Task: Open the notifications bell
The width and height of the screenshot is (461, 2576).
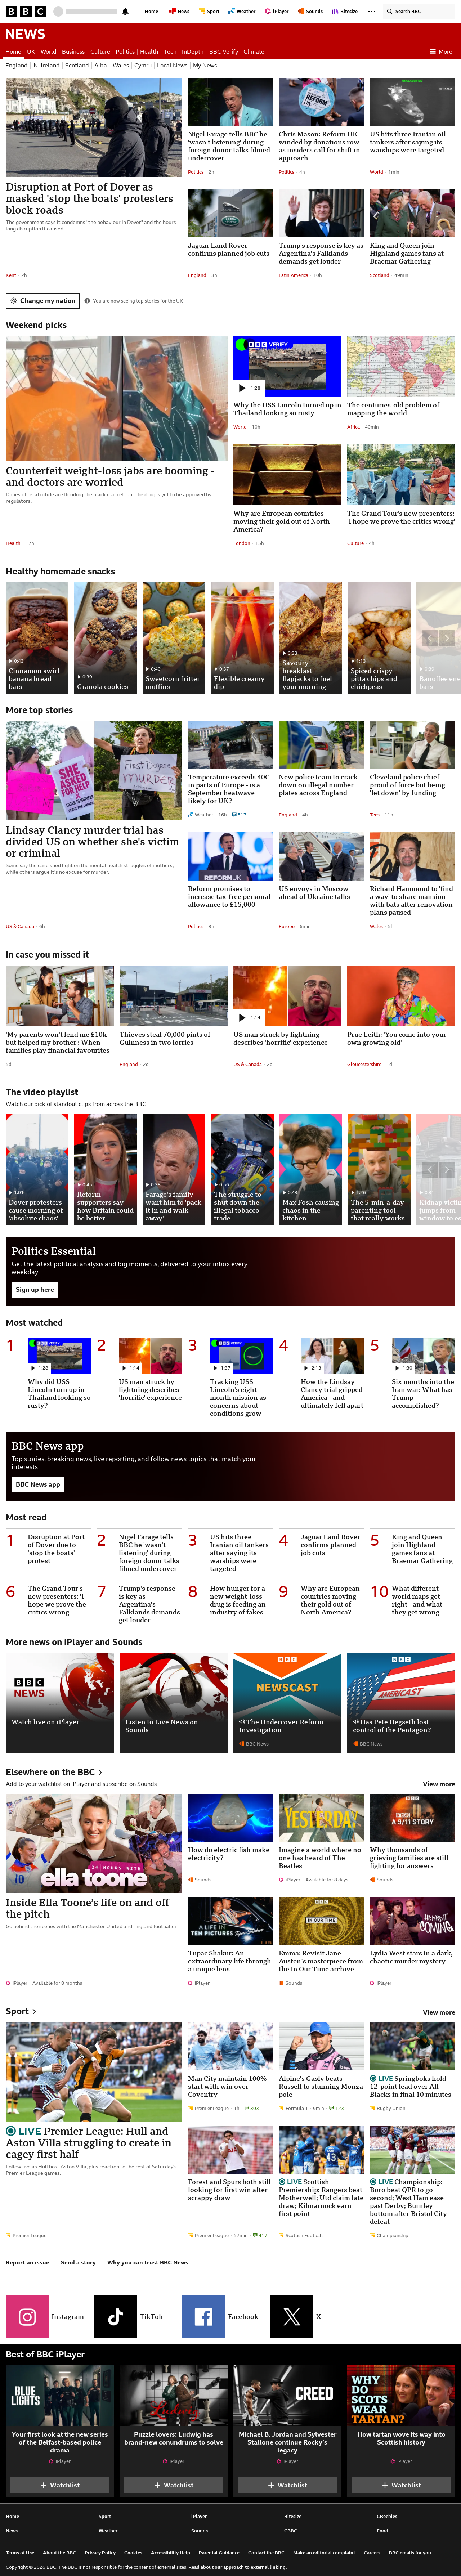Action: (x=125, y=11)
